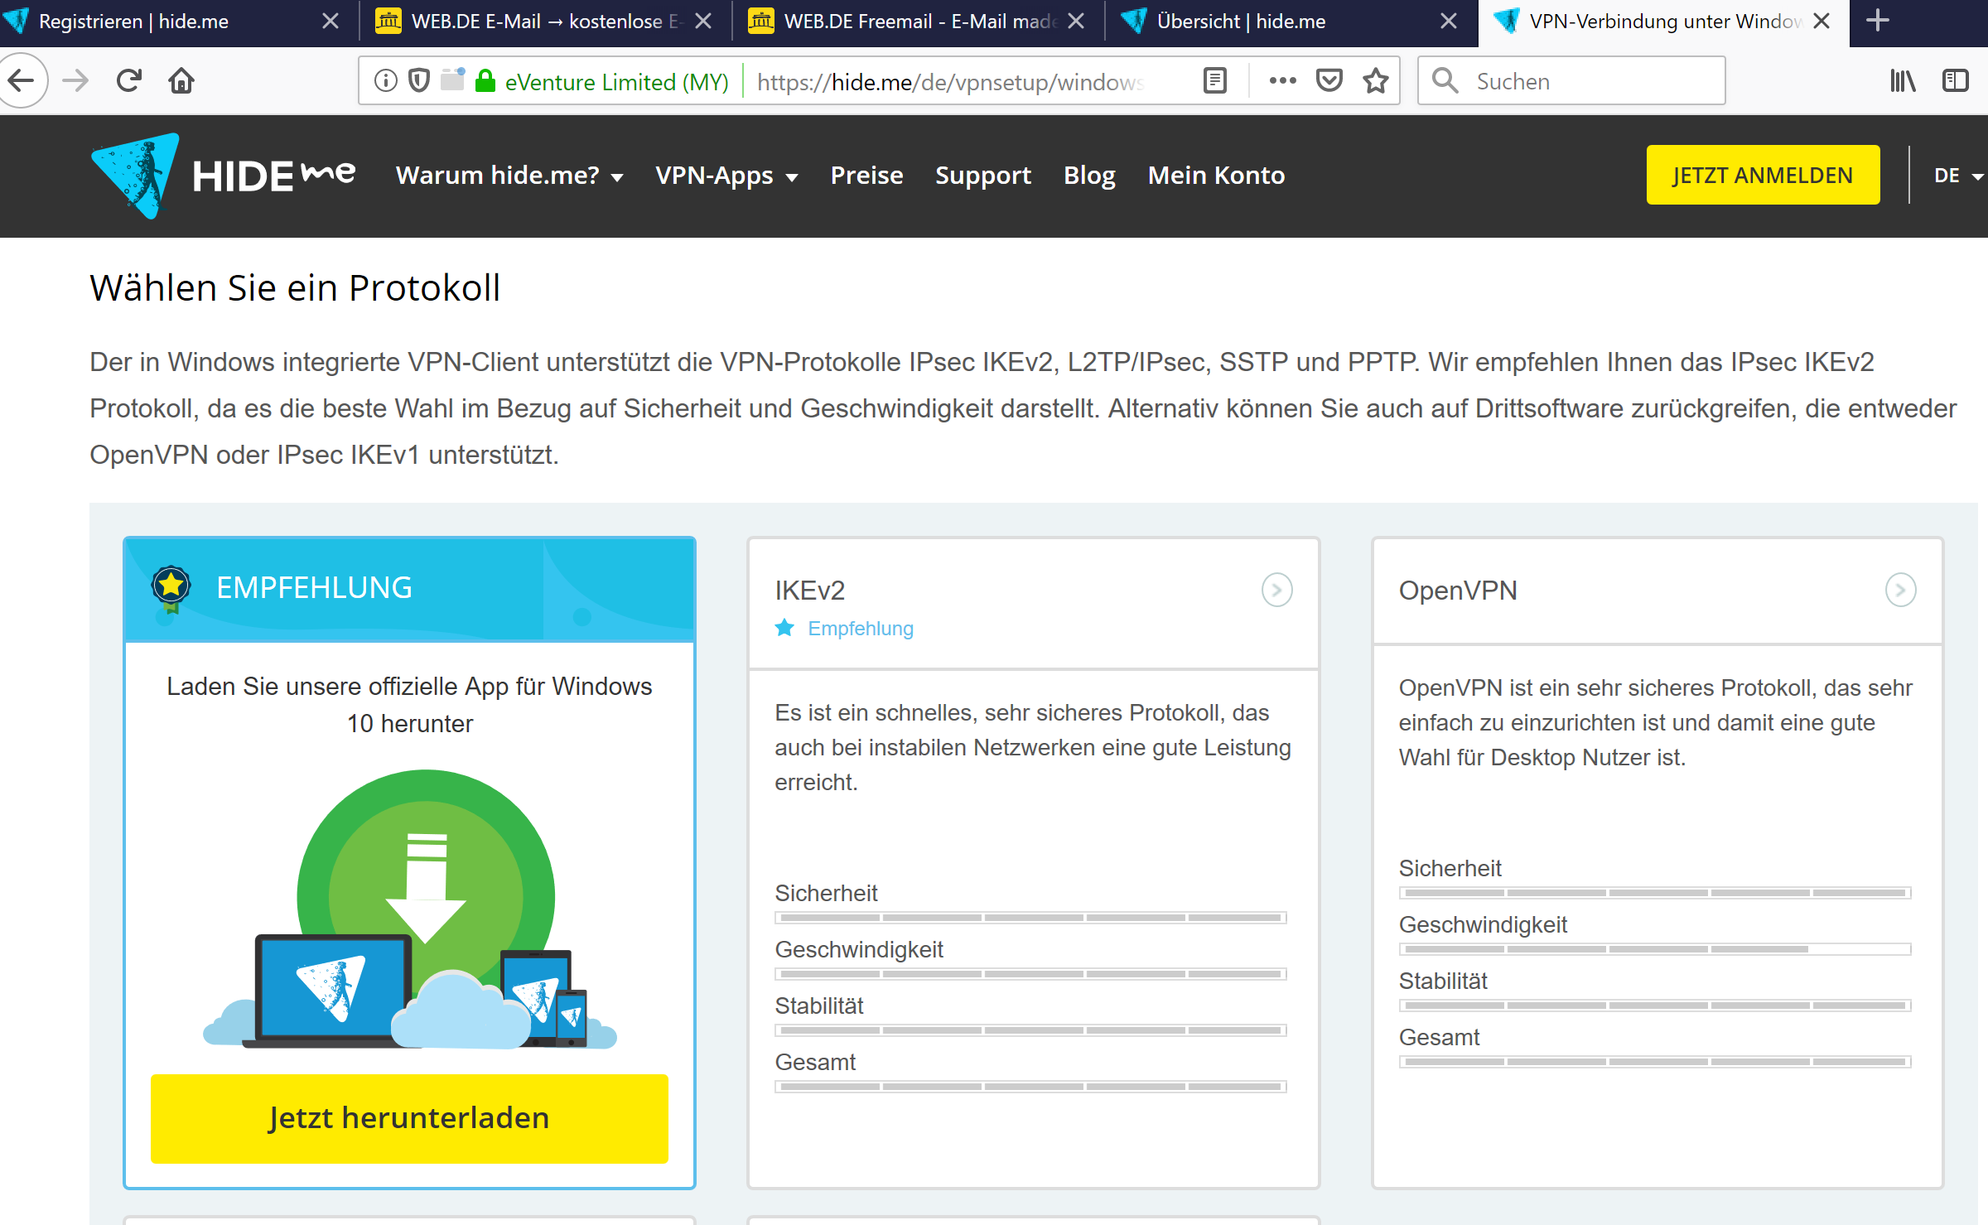This screenshot has width=1988, height=1225.
Task: Focus the 'Suchen' search field
Action: [x=1571, y=80]
